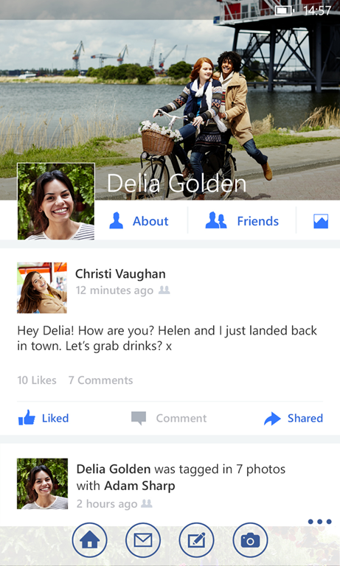The height and width of the screenshot is (566, 340).
Task: Open the About tab
Action: (139, 221)
